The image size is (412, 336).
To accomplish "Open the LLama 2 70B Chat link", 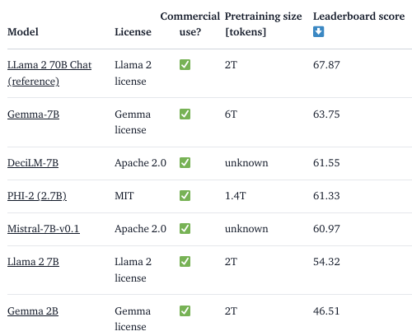I will click(49, 73).
